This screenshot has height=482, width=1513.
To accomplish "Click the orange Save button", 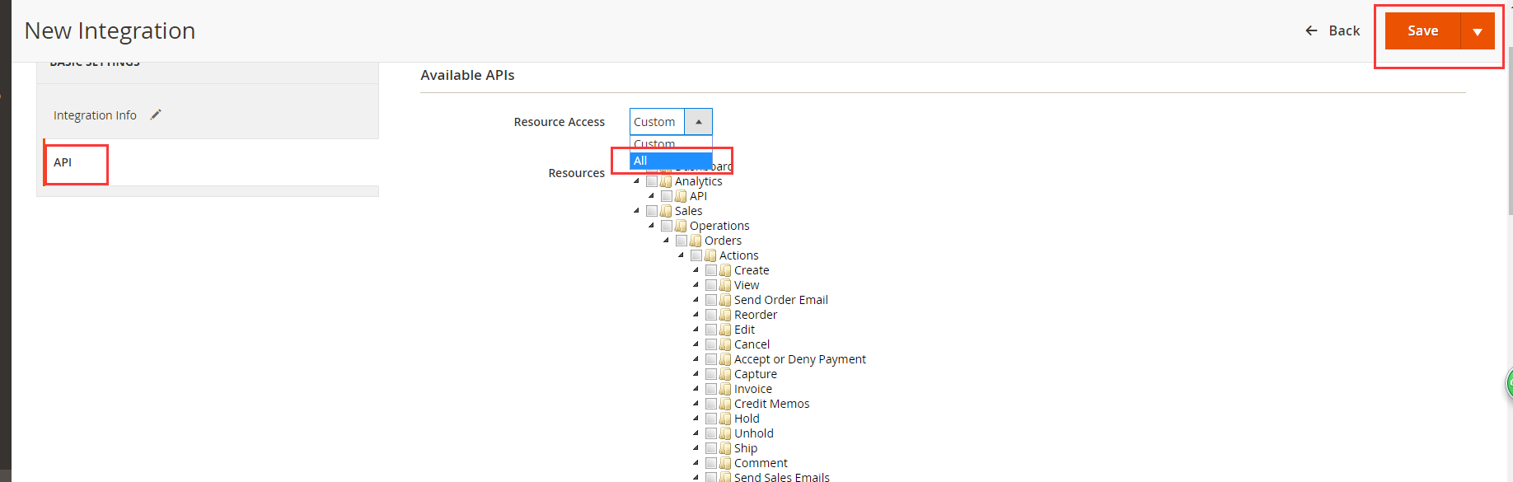I will point(1422,31).
